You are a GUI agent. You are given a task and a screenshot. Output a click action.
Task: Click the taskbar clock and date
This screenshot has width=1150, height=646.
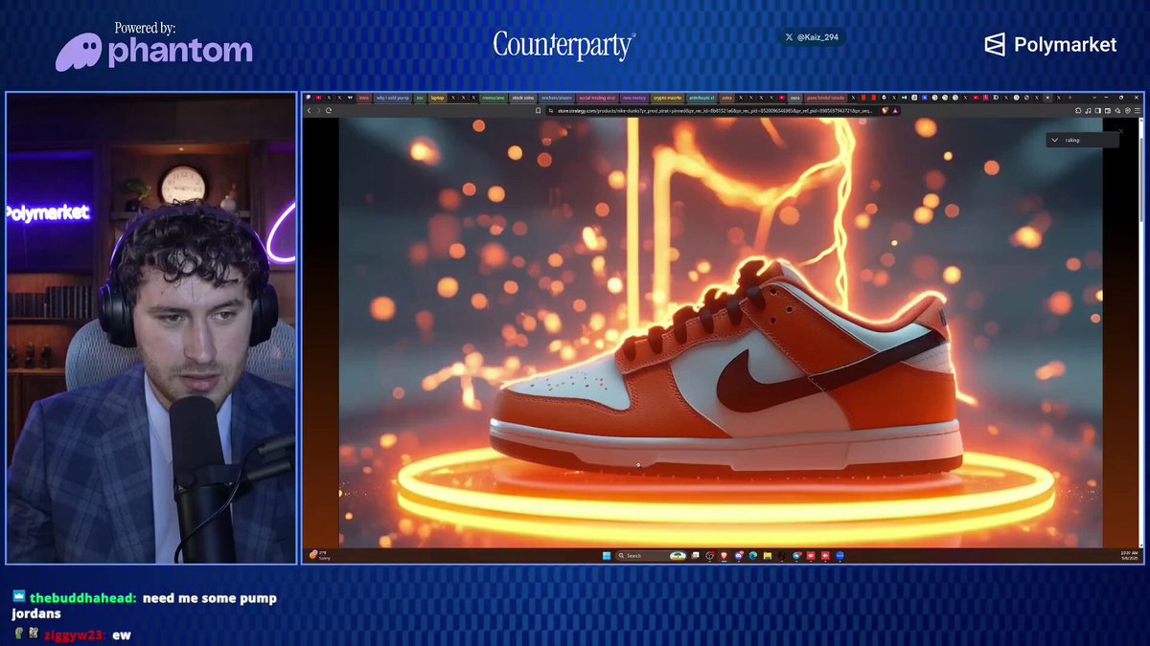(1128, 555)
